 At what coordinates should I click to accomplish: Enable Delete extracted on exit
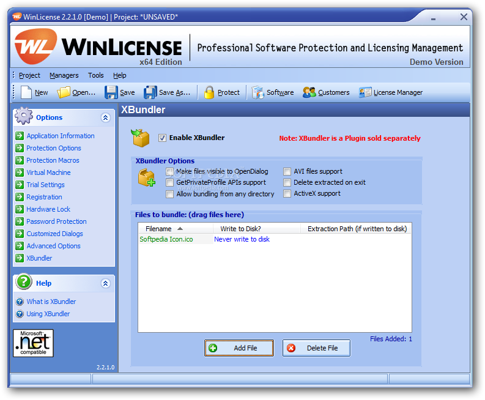[x=287, y=182]
